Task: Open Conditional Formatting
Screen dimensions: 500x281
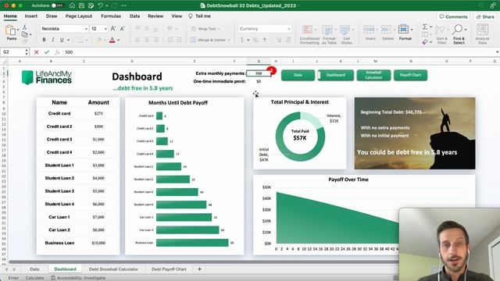Action: pos(309,34)
